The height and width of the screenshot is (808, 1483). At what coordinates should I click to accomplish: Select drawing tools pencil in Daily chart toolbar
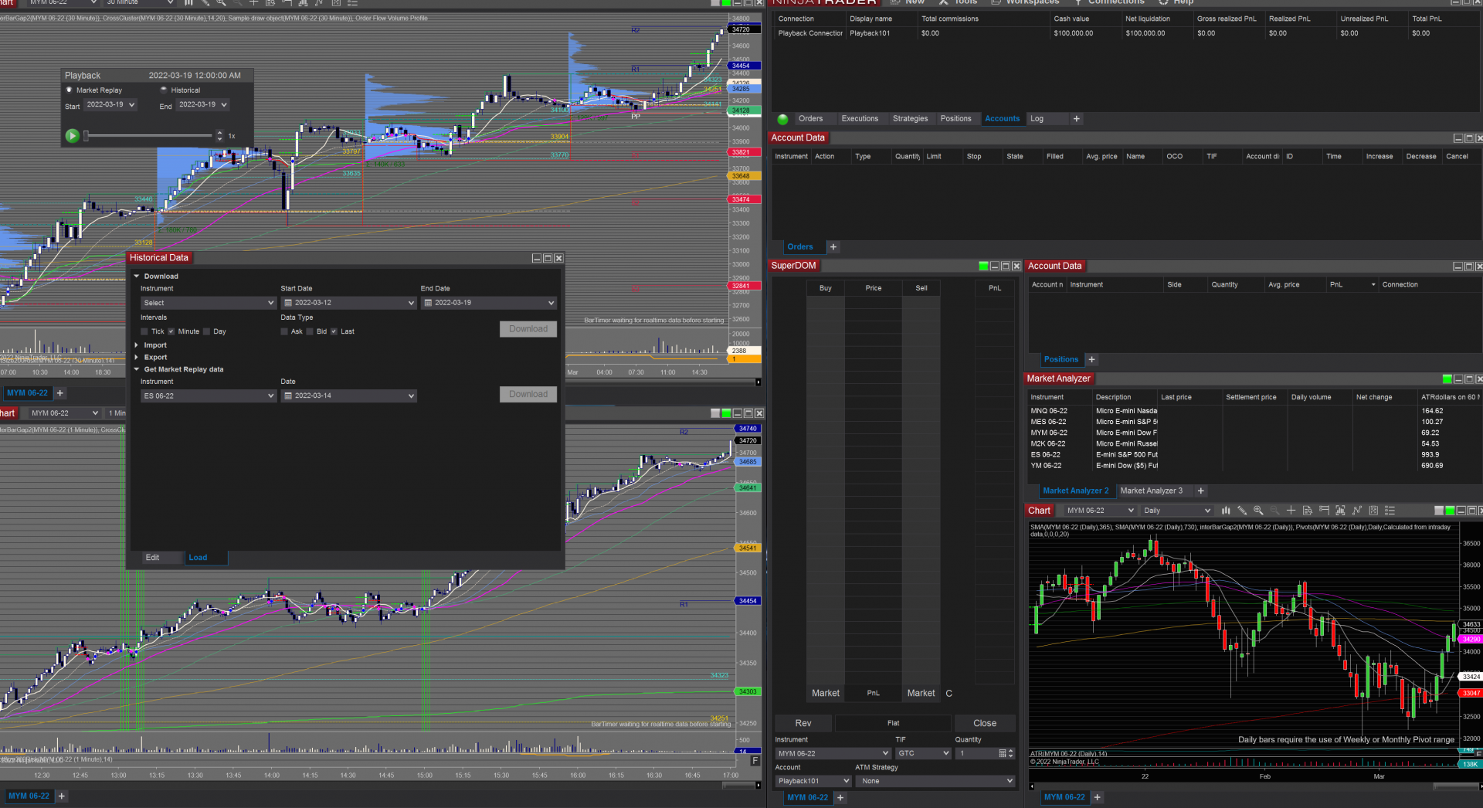[x=1242, y=511]
